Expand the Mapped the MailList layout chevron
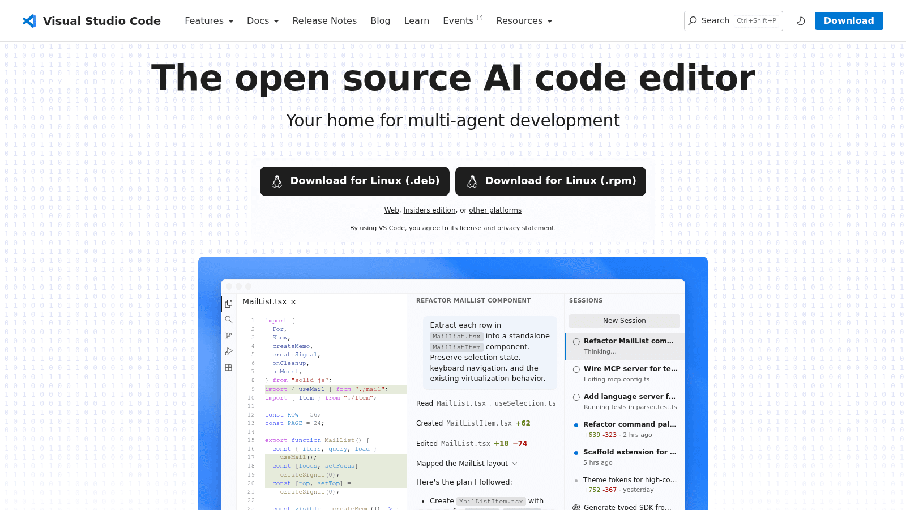The width and height of the screenshot is (906, 510). tap(515, 464)
